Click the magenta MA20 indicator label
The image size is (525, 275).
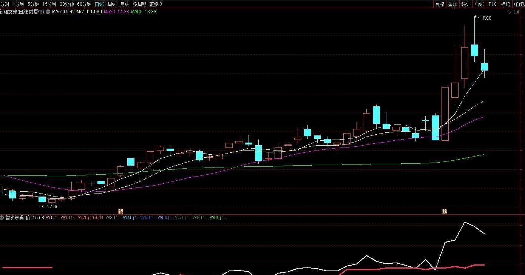pyautogui.click(x=116, y=12)
